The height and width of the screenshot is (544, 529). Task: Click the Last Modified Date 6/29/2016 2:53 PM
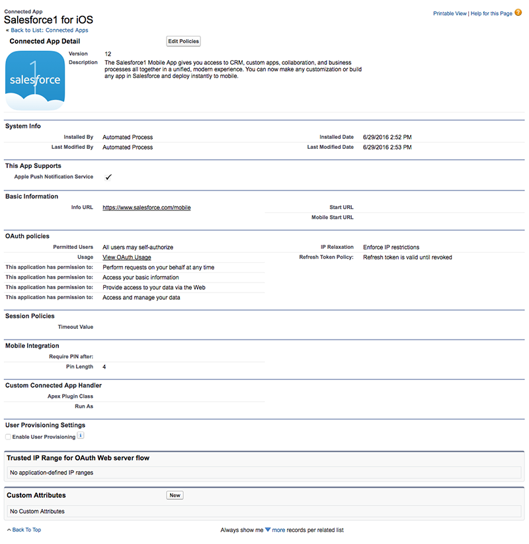[x=387, y=148]
